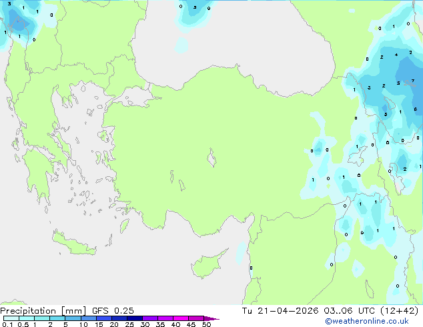This screenshot has height=327, width=423.
Task: Click the '0.1' legend scale label
Action: tap(7, 324)
